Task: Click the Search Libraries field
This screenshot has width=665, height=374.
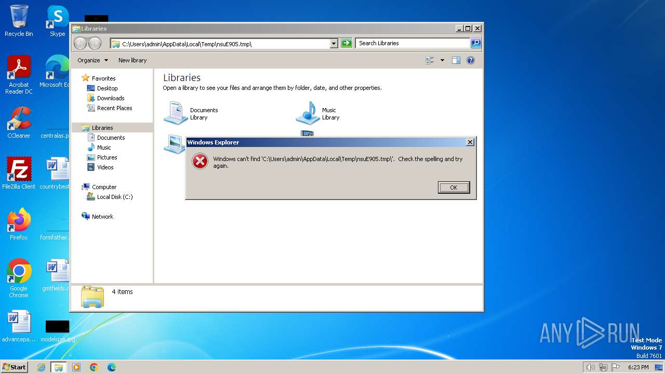Action: (x=414, y=43)
